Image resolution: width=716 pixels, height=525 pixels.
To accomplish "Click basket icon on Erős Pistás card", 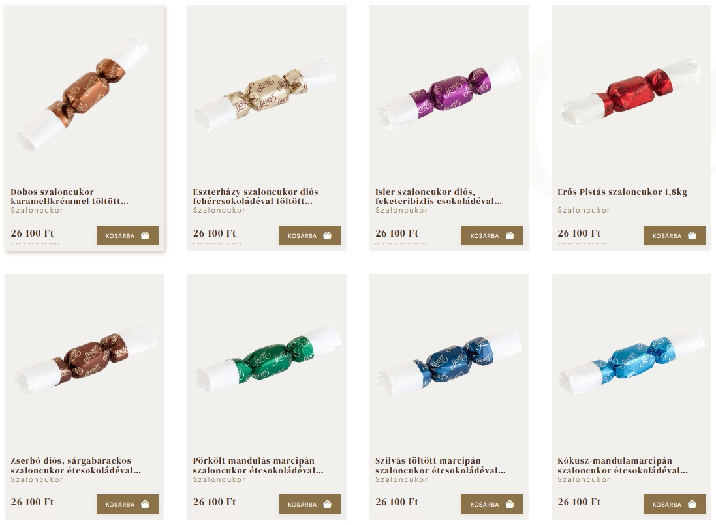I will pyautogui.click(x=693, y=235).
